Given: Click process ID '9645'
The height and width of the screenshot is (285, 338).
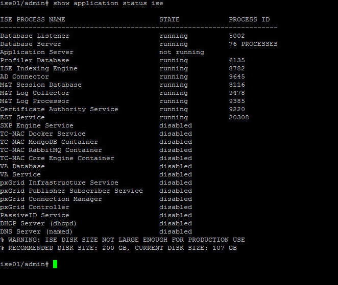Looking at the screenshot, I should tap(237, 76).
